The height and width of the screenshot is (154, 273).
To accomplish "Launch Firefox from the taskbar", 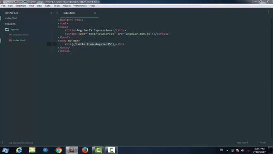I will tap(85, 150).
